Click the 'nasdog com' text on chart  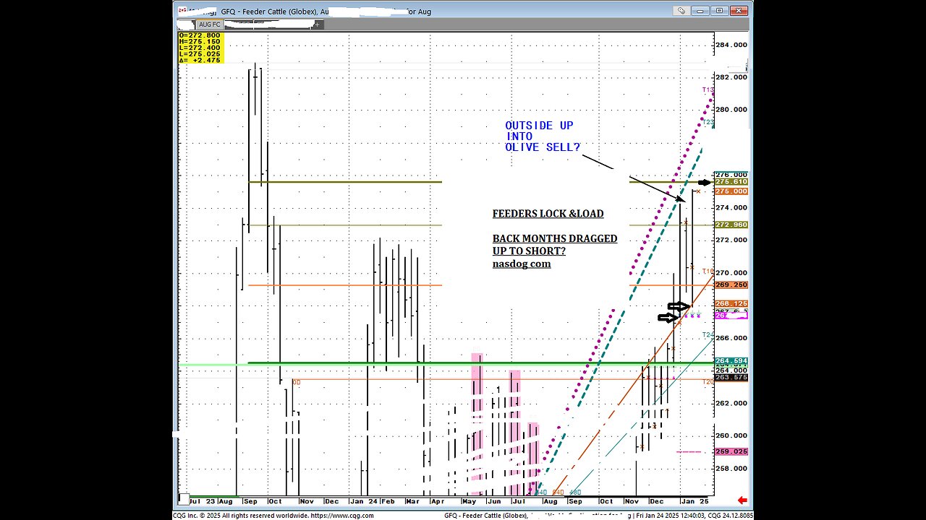(x=522, y=264)
